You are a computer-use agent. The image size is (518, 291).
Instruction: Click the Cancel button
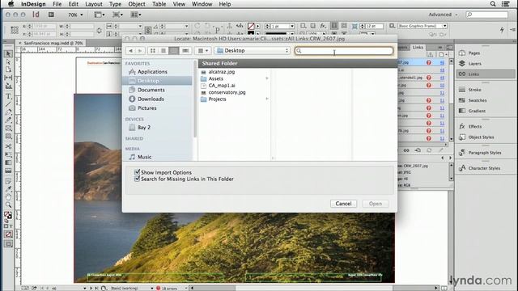click(x=343, y=204)
